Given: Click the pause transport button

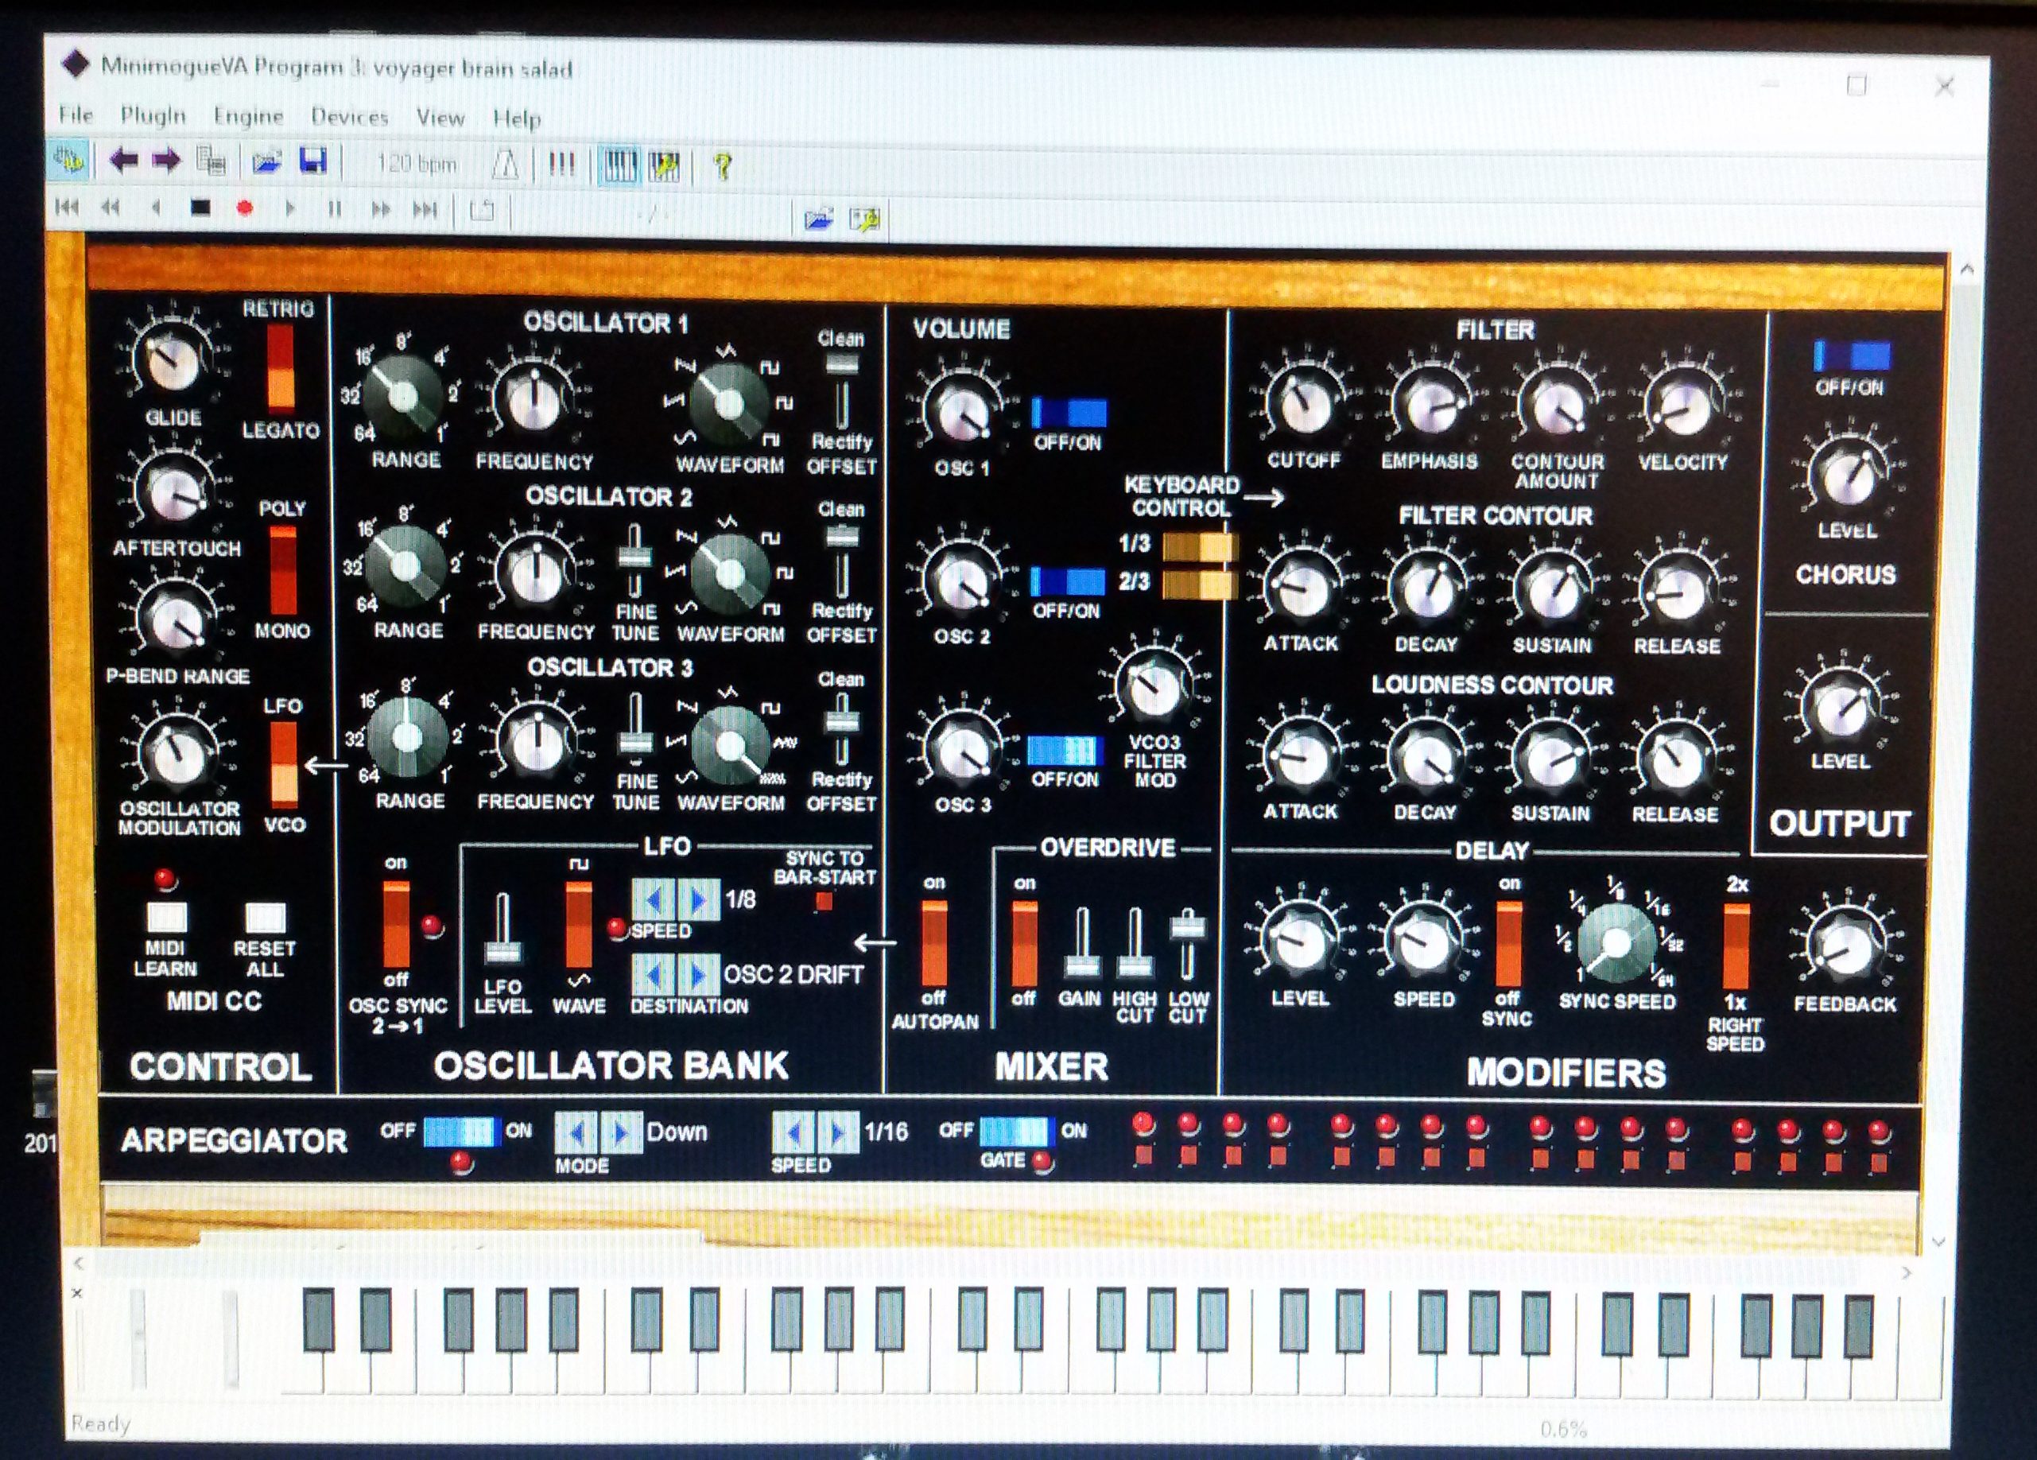Looking at the screenshot, I should click(x=335, y=209).
